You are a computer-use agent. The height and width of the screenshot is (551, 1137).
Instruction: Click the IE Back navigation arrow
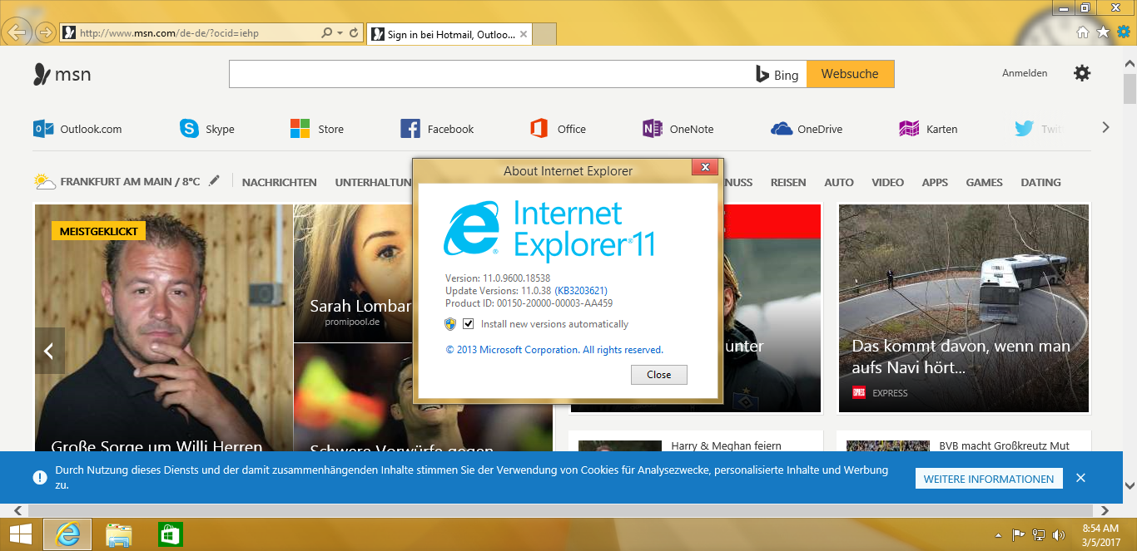pos(17,32)
